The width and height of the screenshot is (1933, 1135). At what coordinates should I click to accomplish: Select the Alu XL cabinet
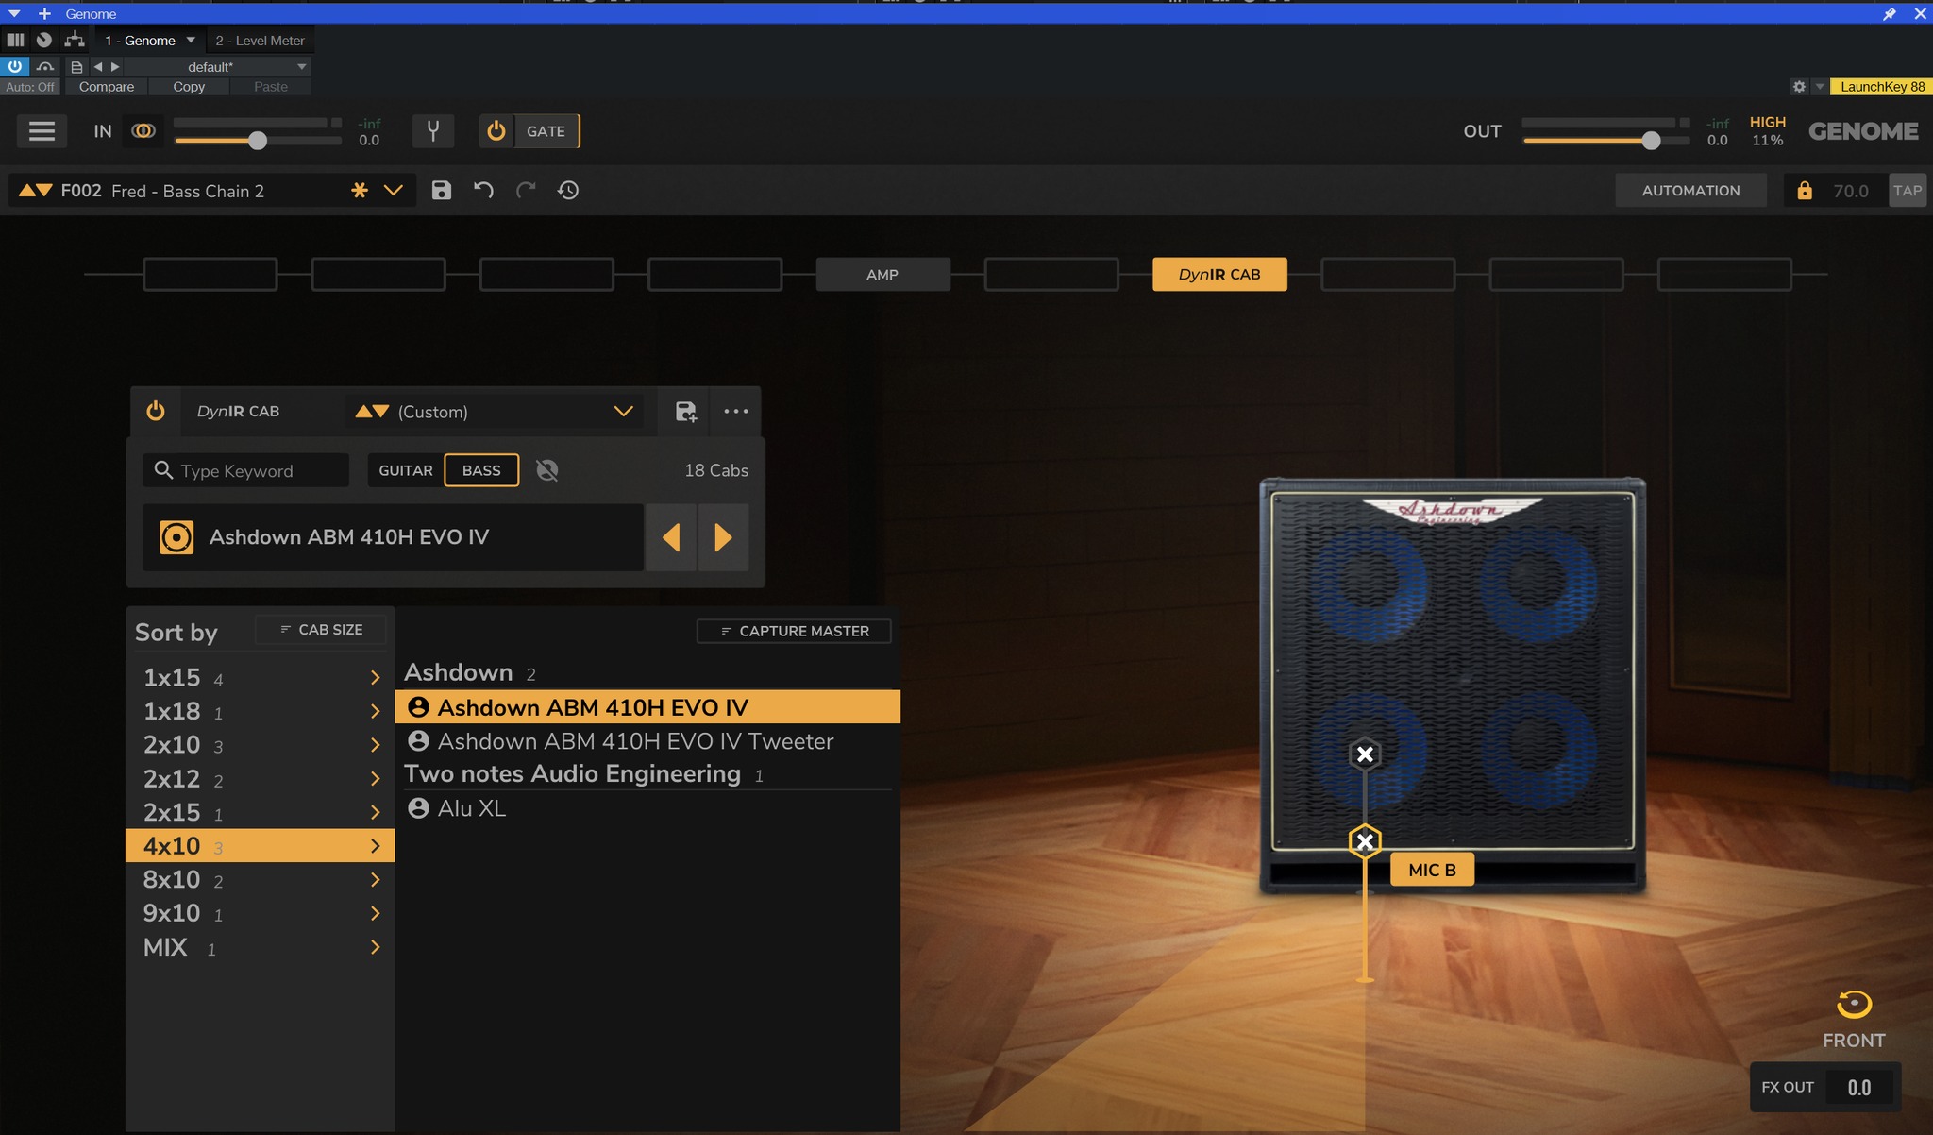(647, 808)
